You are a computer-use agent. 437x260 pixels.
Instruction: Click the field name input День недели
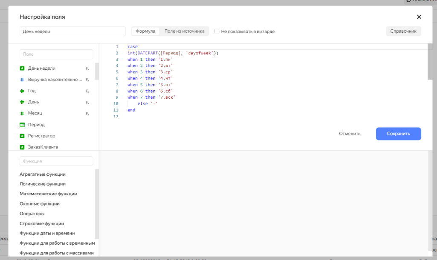pos(73,31)
